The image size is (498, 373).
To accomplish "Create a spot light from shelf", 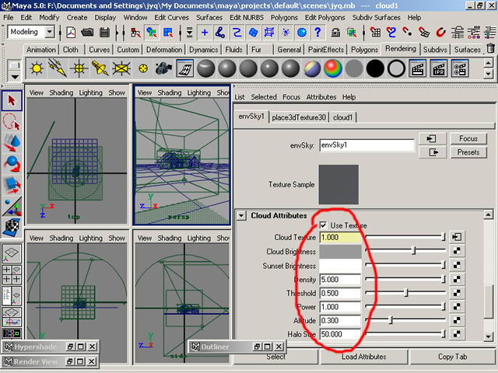I will tap(100, 68).
